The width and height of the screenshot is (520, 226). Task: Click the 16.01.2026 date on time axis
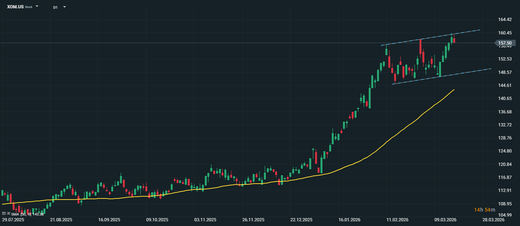(349, 220)
